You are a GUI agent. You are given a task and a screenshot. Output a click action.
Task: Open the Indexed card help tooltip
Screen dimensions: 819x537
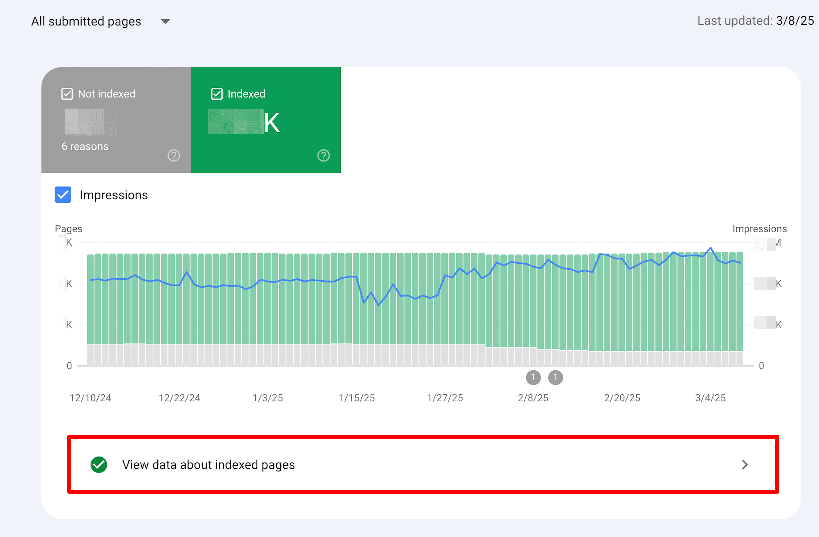coord(323,155)
